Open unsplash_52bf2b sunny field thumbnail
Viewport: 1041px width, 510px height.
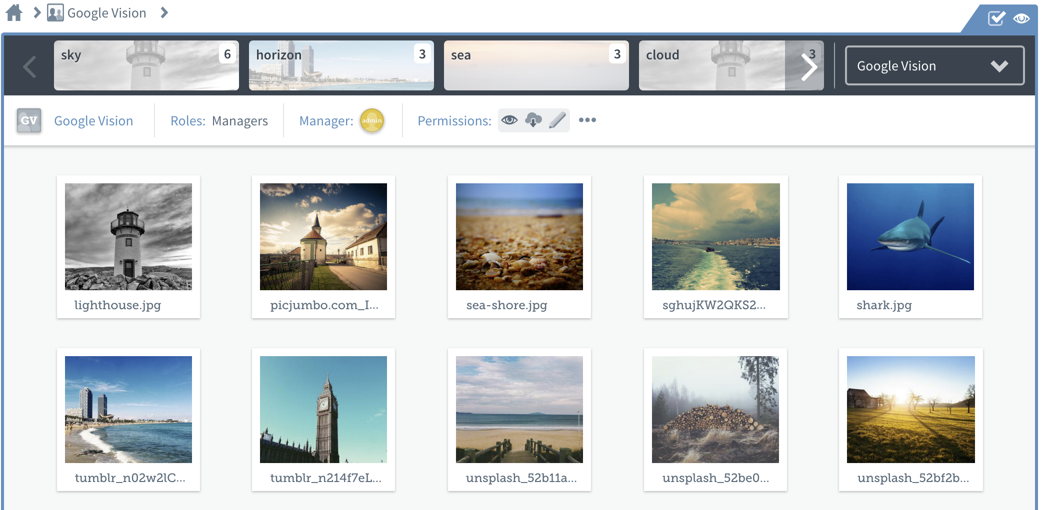911,410
